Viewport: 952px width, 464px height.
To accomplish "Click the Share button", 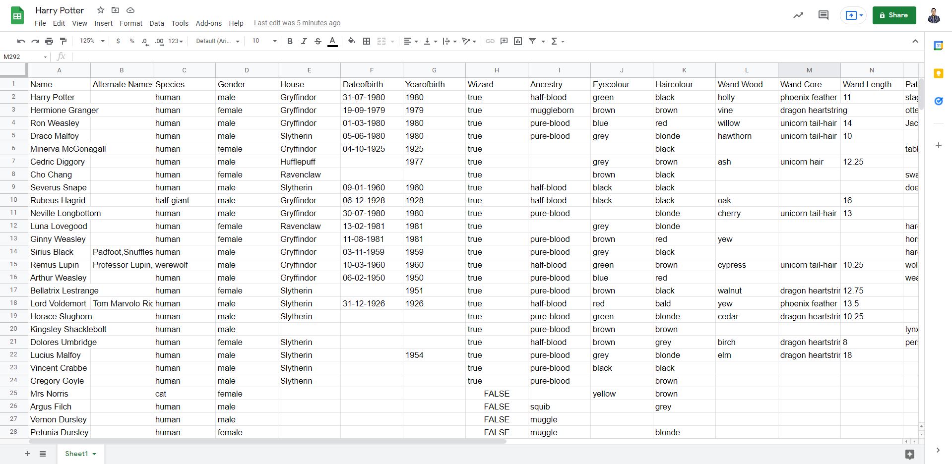I will [x=894, y=15].
